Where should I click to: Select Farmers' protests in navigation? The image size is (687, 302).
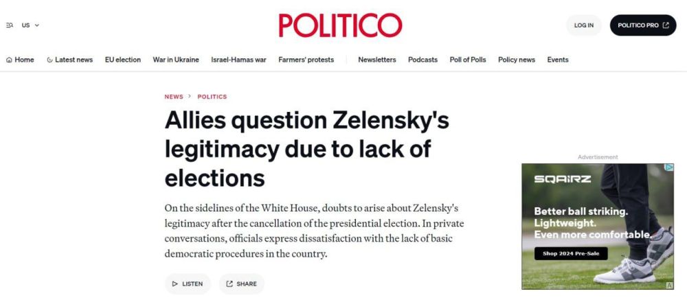[306, 60]
